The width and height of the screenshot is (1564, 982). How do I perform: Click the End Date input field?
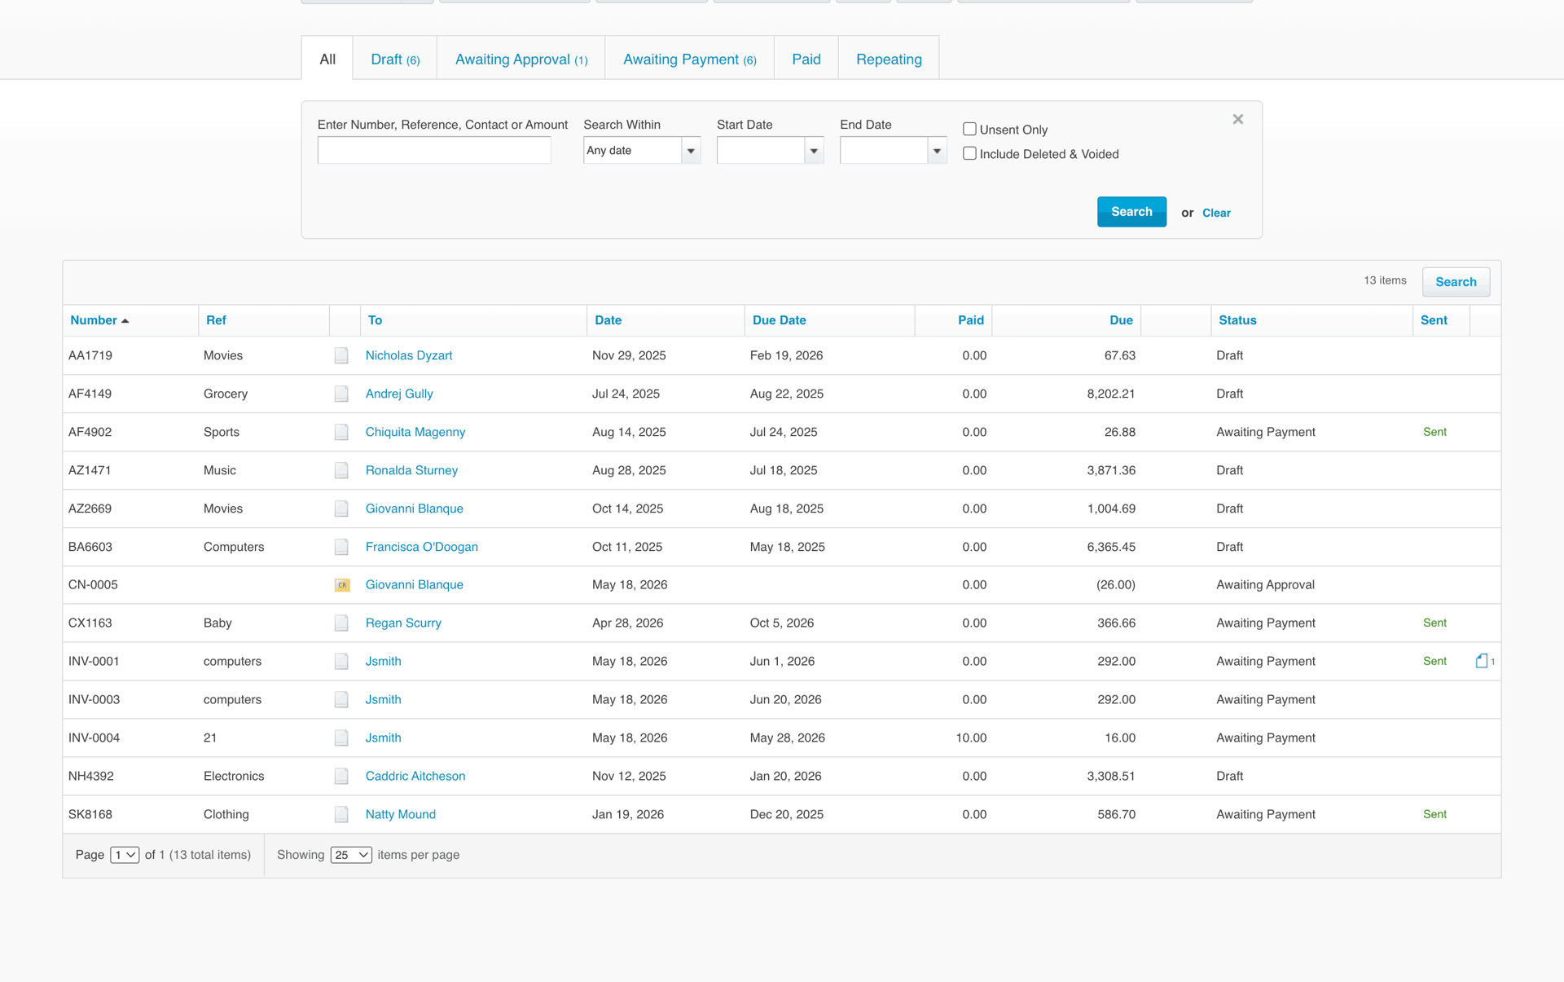[884, 150]
